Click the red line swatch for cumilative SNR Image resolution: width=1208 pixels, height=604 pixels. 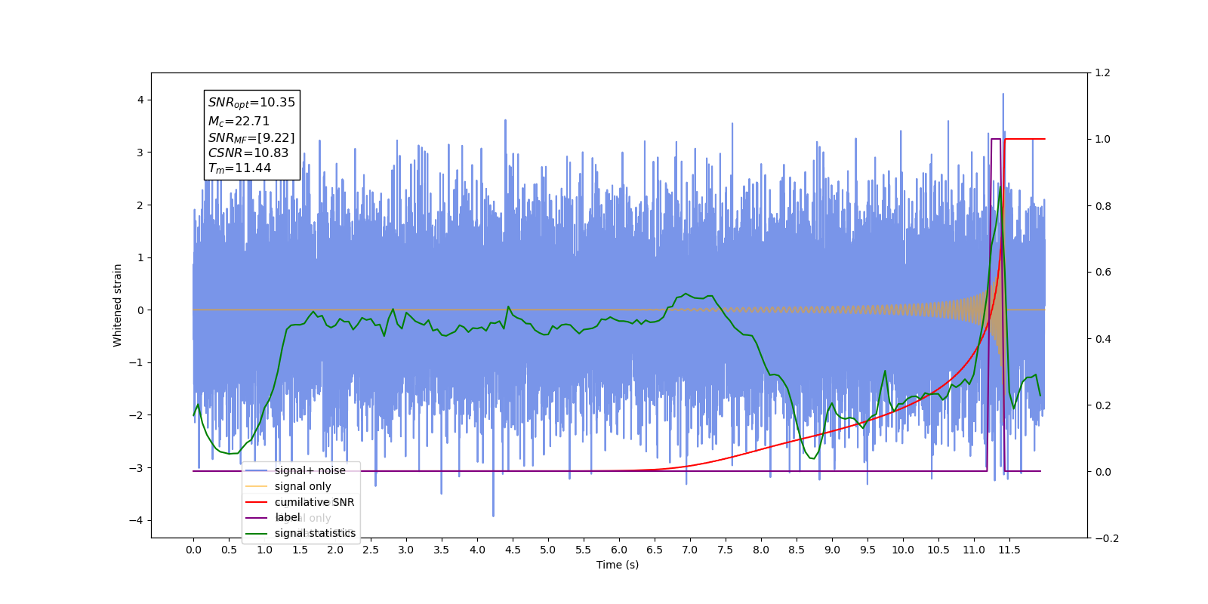(x=257, y=502)
